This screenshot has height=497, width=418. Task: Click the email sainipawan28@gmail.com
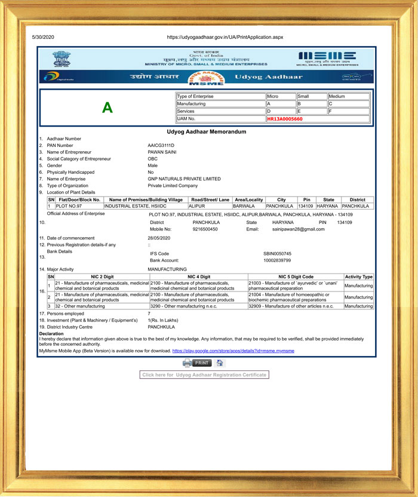[x=298, y=229]
